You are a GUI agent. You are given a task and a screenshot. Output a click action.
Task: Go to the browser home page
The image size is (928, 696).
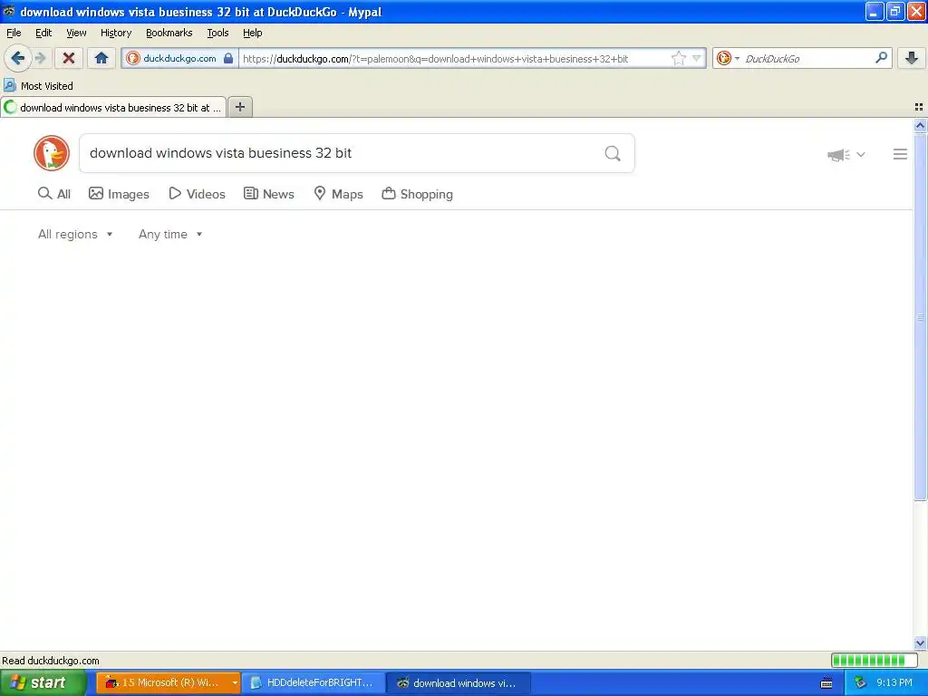[x=101, y=58]
